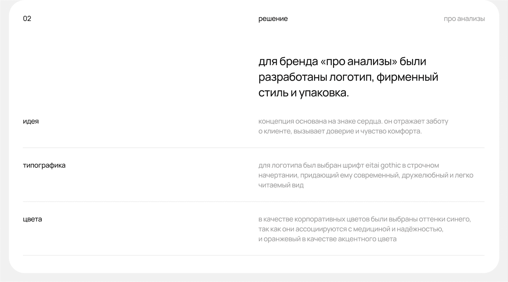Select the «идея» row label
The height and width of the screenshot is (282, 508).
pos(31,121)
